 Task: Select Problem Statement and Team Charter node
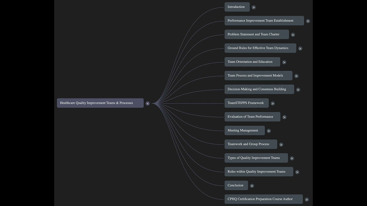coord(257,34)
